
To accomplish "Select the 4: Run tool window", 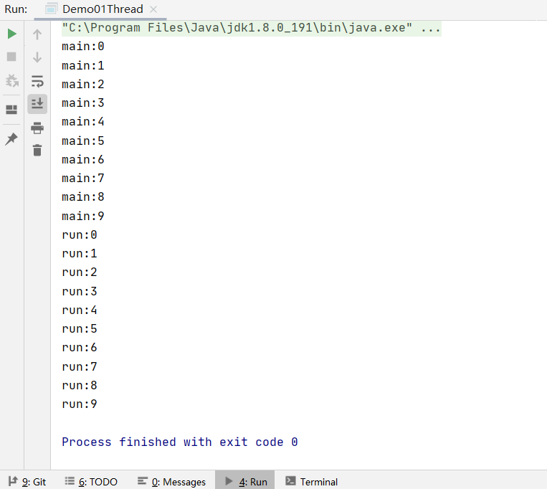I will (x=245, y=481).
